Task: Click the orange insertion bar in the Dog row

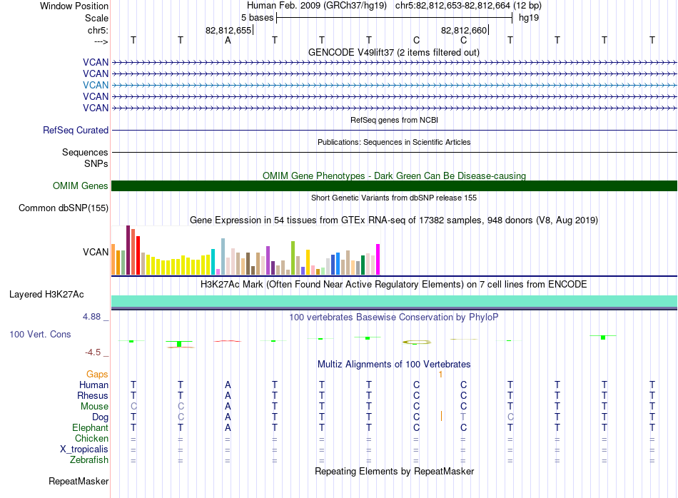Action: (x=441, y=416)
